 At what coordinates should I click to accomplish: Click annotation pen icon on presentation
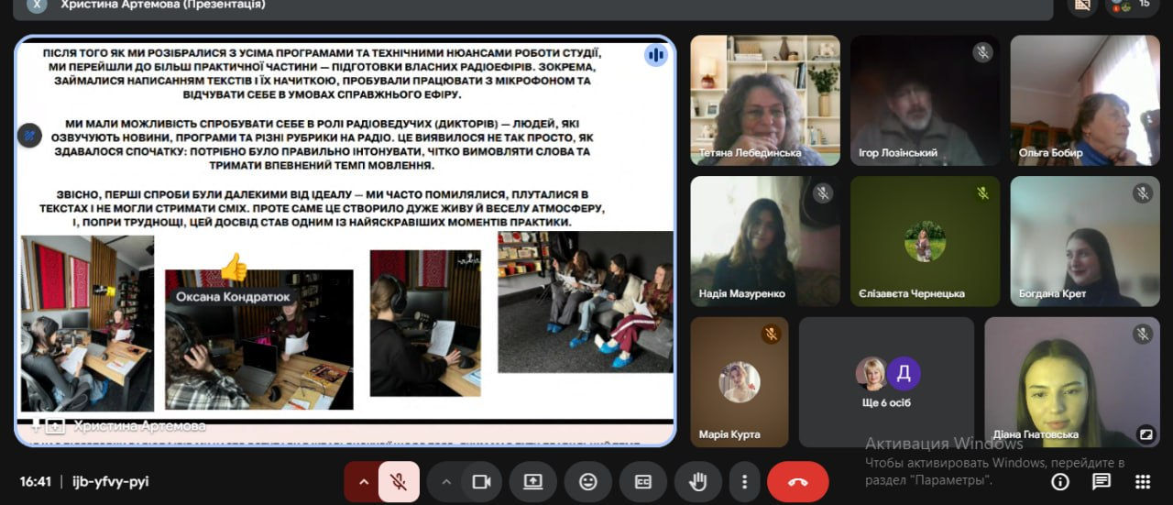click(29, 136)
